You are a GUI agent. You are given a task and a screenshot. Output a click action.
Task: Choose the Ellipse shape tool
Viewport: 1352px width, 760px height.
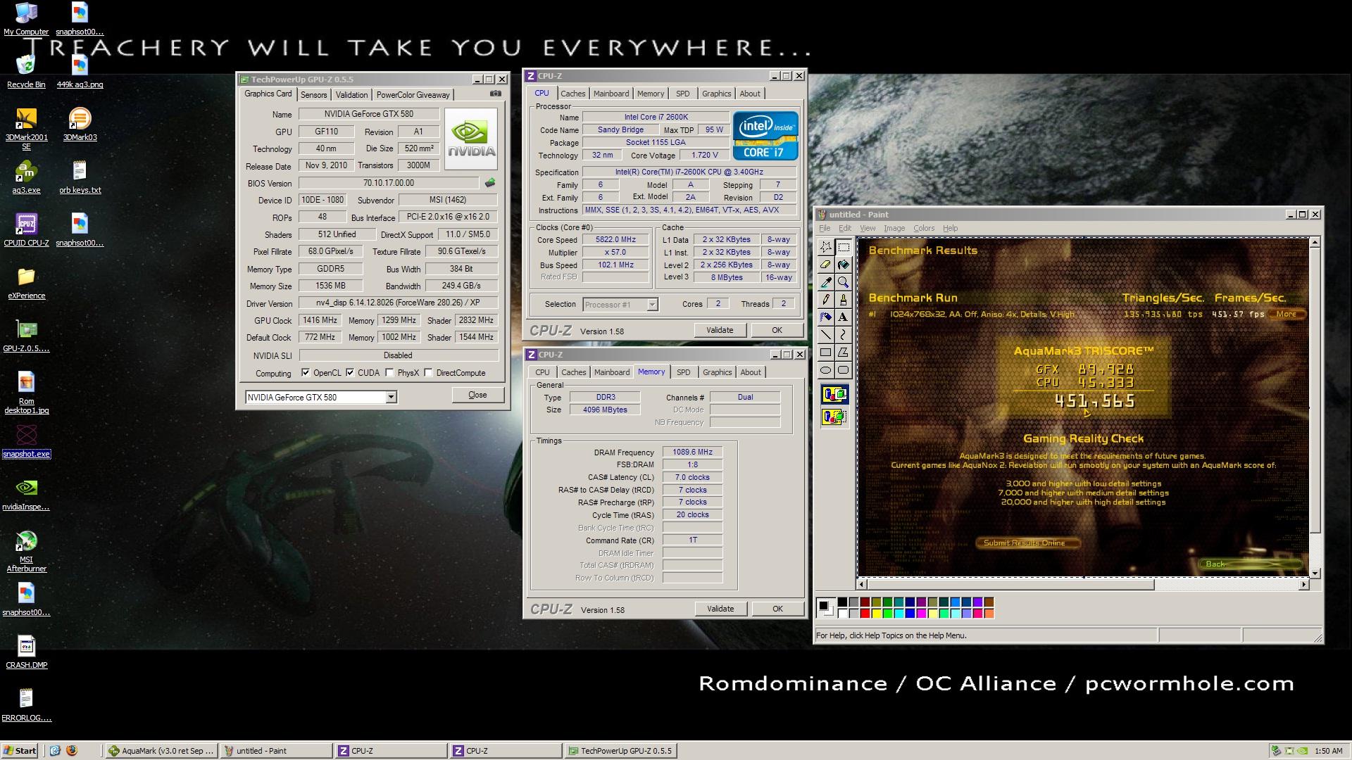(x=826, y=370)
